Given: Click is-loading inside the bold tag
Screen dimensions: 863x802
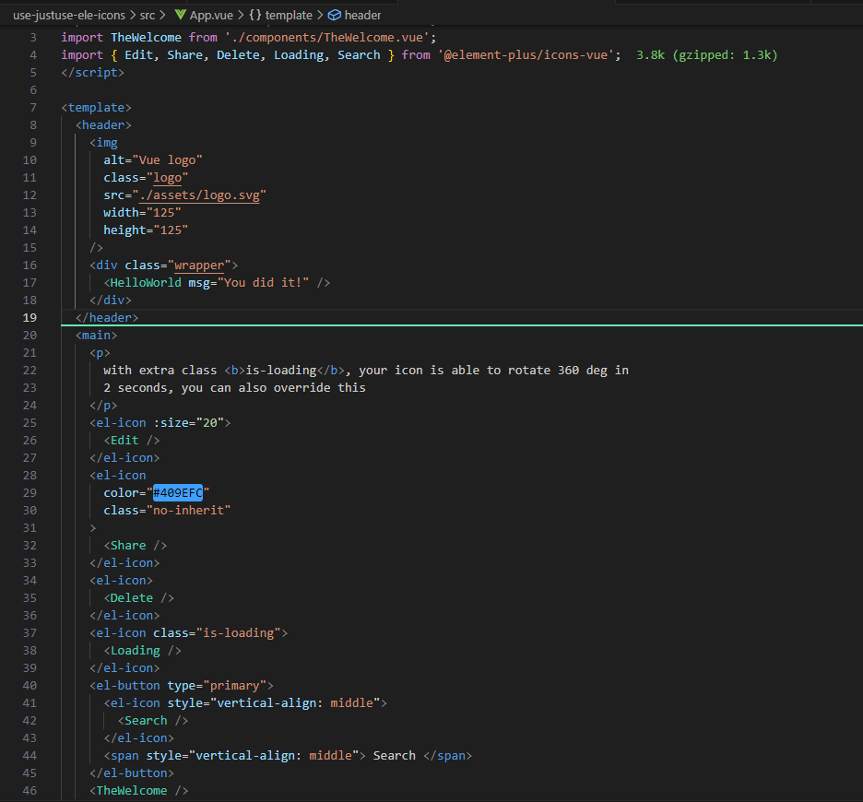Looking at the screenshot, I should (x=281, y=371).
